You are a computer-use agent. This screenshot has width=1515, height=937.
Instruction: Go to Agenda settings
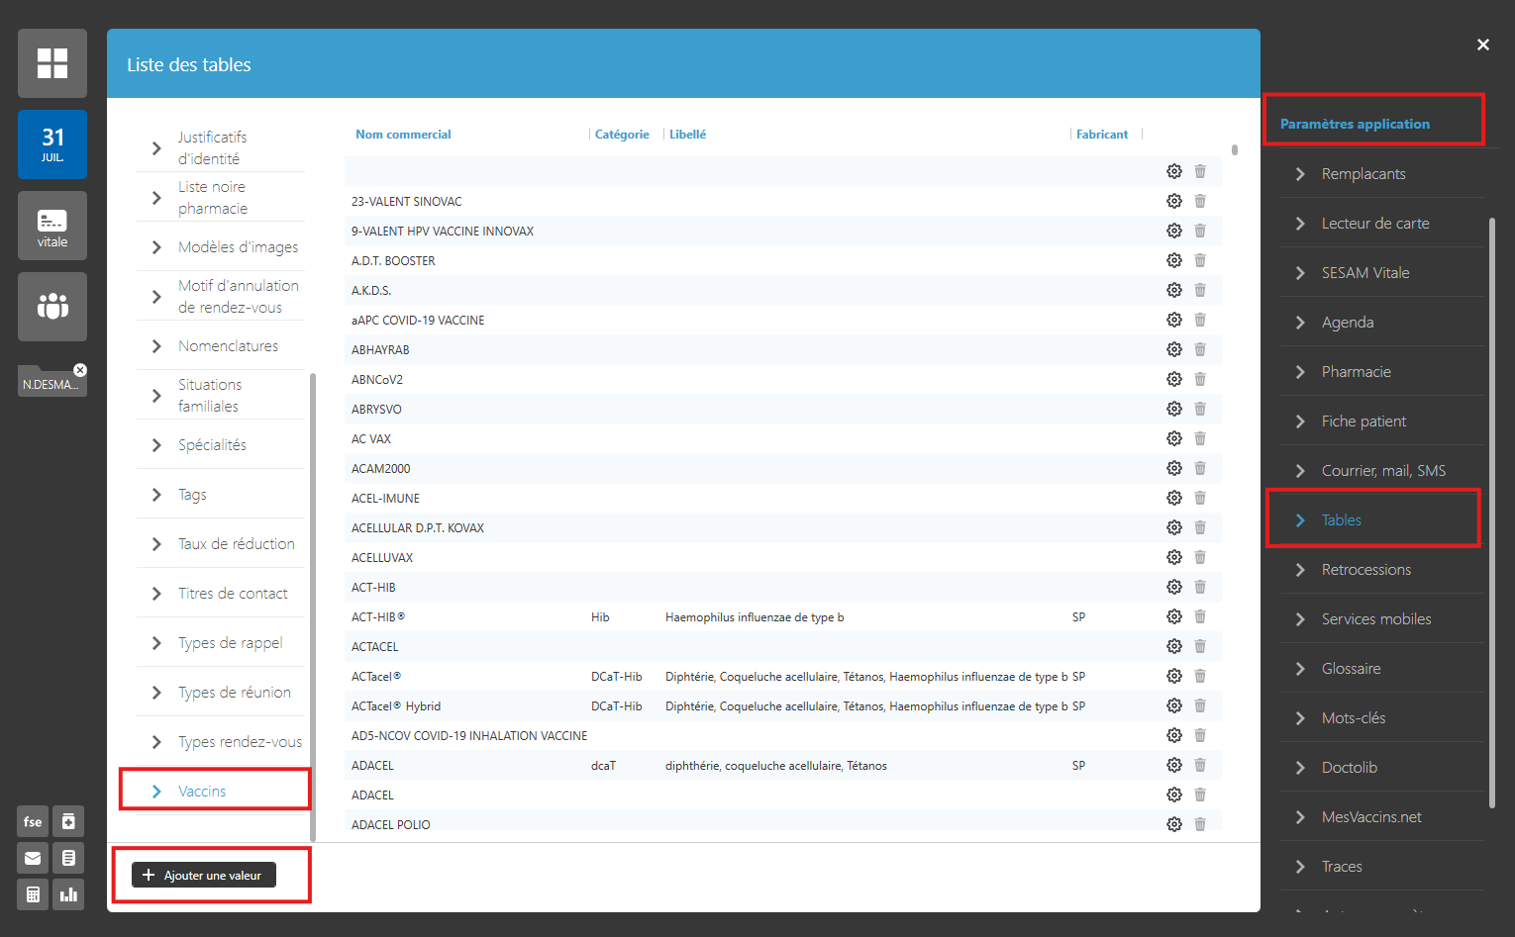[x=1347, y=323]
